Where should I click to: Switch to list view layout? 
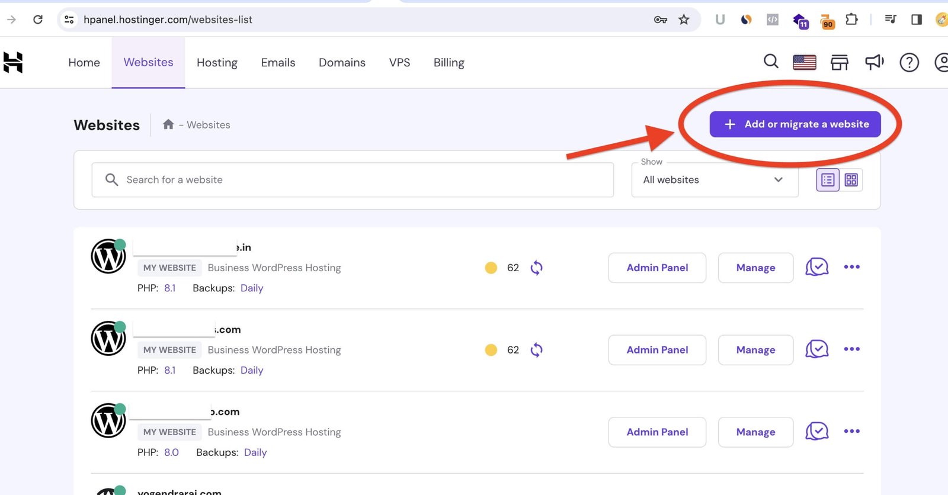click(828, 180)
